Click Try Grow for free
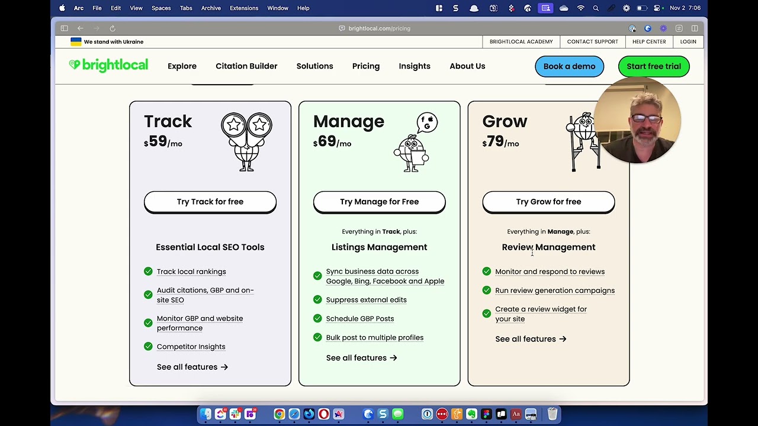The height and width of the screenshot is (426, 758). [548, 202]
